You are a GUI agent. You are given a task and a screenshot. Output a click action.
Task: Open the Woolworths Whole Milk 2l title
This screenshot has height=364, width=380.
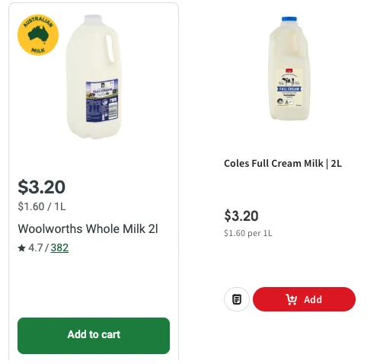pos(88,228)
